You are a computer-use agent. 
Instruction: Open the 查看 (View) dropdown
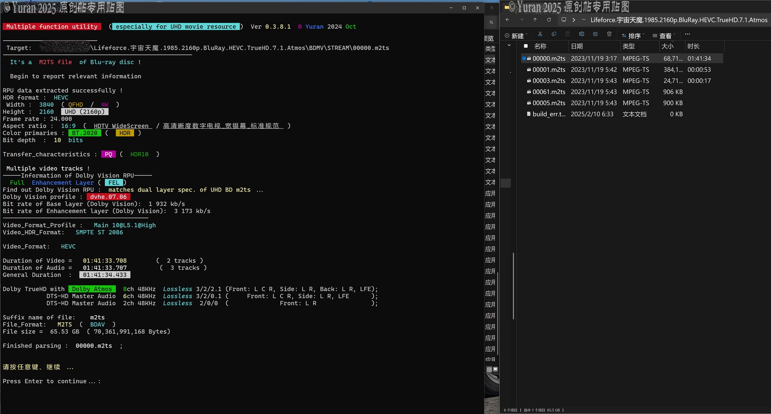[664, 35]
